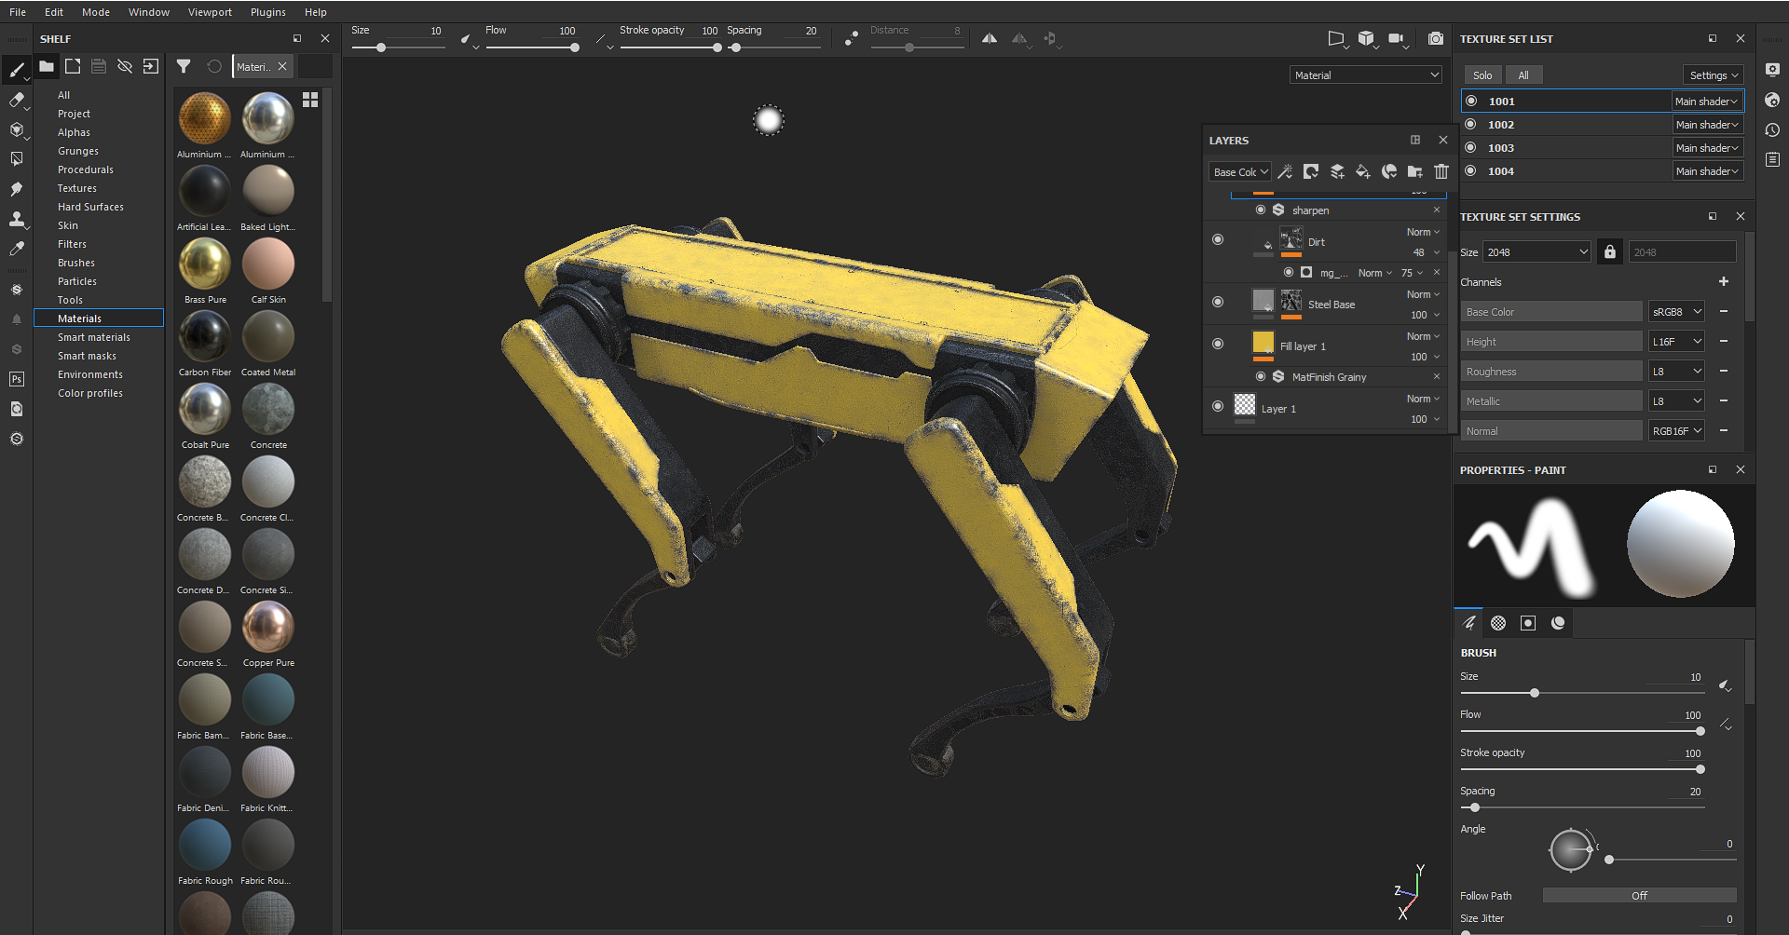
Task: Open Main shader dropdown for 1001
Action: 1706,101
